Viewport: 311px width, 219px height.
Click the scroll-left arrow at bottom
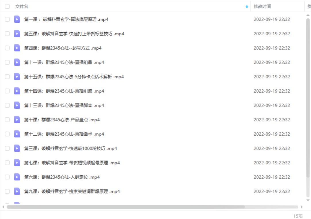click(x=3, y=207)
